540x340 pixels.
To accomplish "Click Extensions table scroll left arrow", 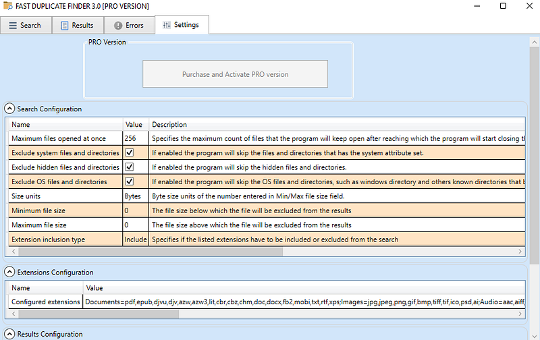I will pos(13,314).
